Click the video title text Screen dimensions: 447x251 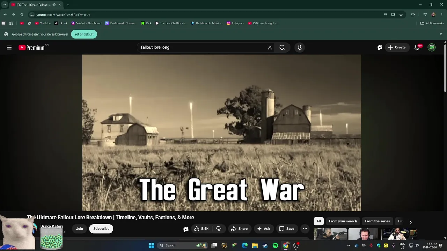(x=110, y=218)
